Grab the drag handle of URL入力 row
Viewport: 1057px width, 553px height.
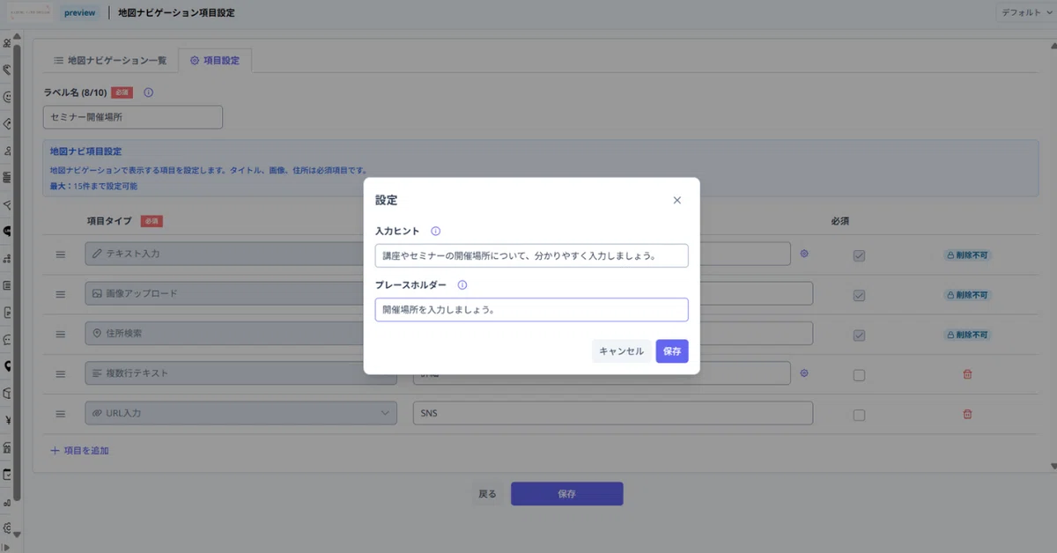pyautogui.click(x=61, y=414)
